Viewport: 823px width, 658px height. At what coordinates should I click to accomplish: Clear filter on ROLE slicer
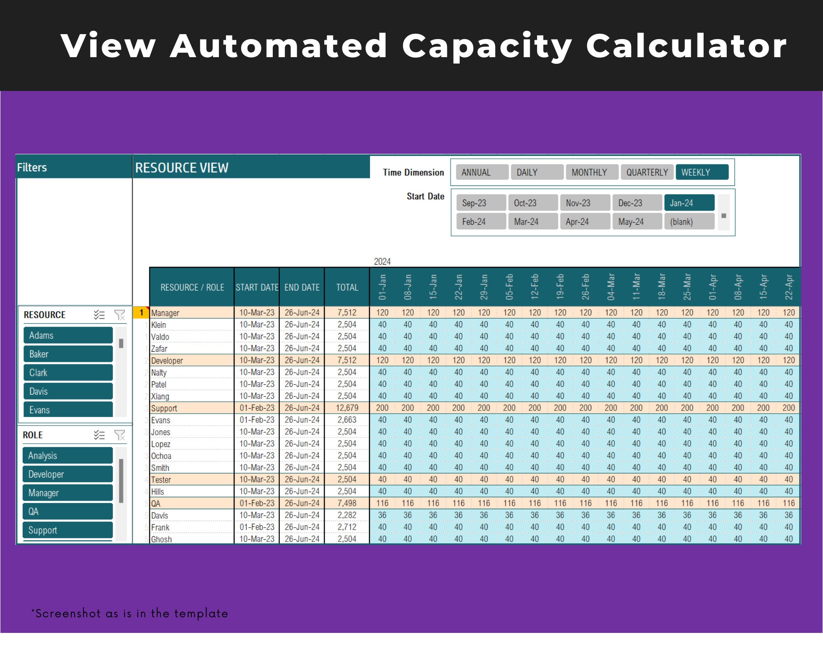point(119,435)
